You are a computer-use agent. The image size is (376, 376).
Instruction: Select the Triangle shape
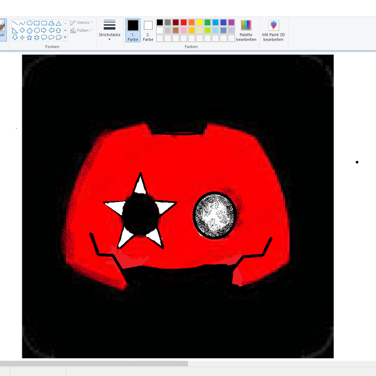click(x=59, y=23)
